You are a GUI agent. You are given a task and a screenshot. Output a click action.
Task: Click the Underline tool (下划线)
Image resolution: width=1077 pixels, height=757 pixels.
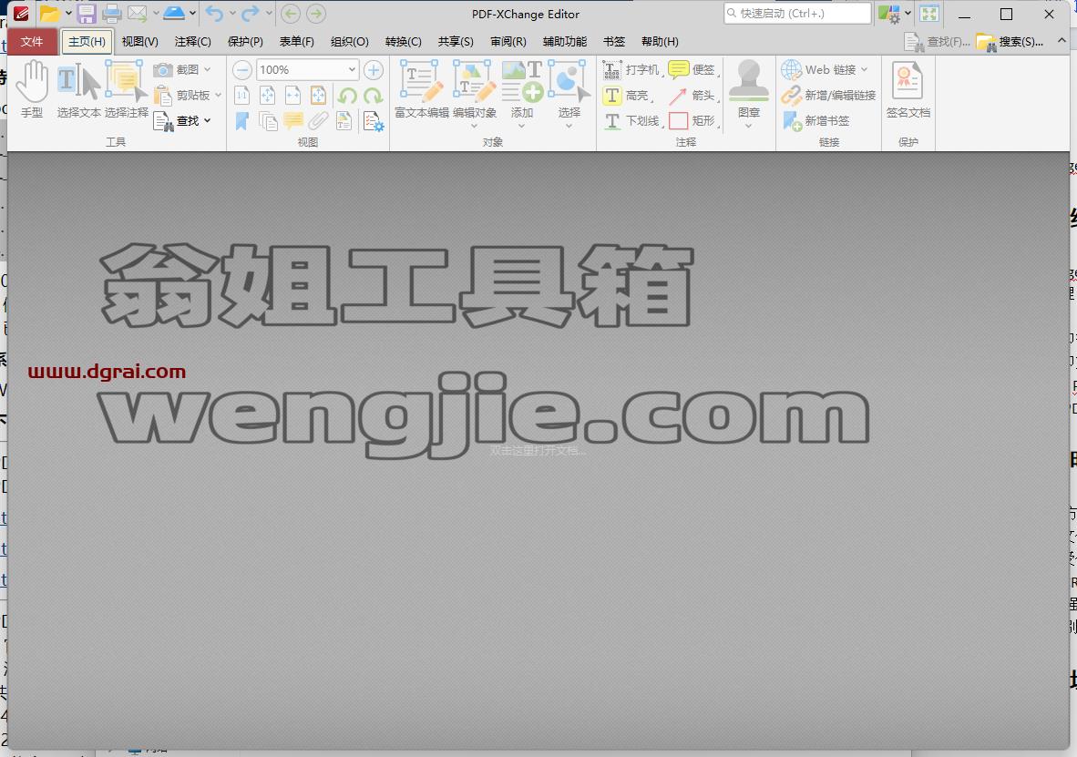[631, 121]
